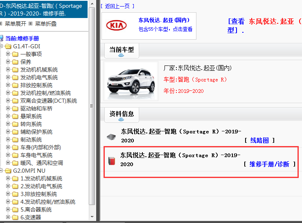302x223 pixels.
Task: Click the folder icon beside 保养
Action: [x=15, y=62]
